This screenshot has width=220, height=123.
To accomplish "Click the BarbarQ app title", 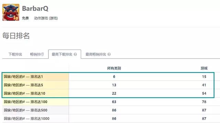I will pos(35,8).
